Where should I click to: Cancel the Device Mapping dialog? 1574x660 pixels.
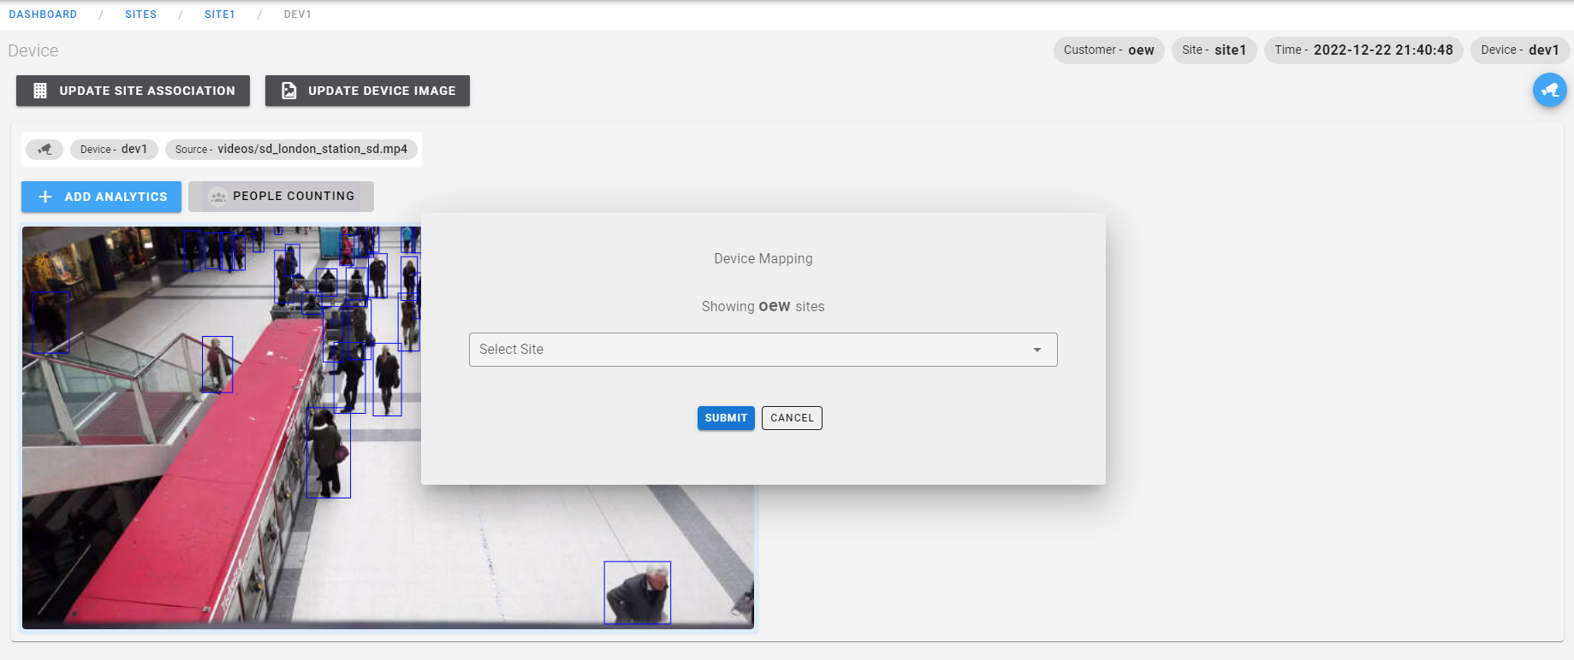click(791, 418)
